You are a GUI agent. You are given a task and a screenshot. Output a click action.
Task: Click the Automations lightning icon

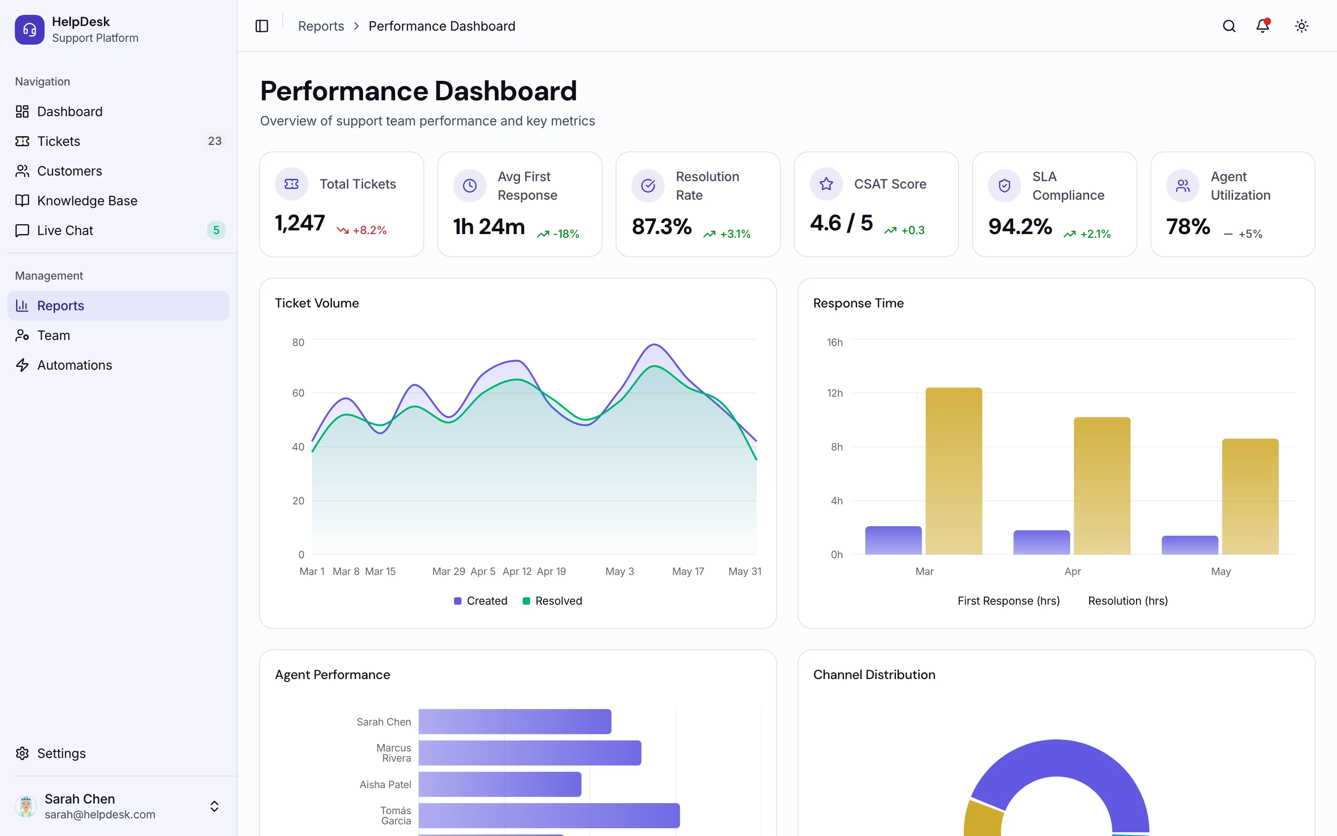(22, 365)
